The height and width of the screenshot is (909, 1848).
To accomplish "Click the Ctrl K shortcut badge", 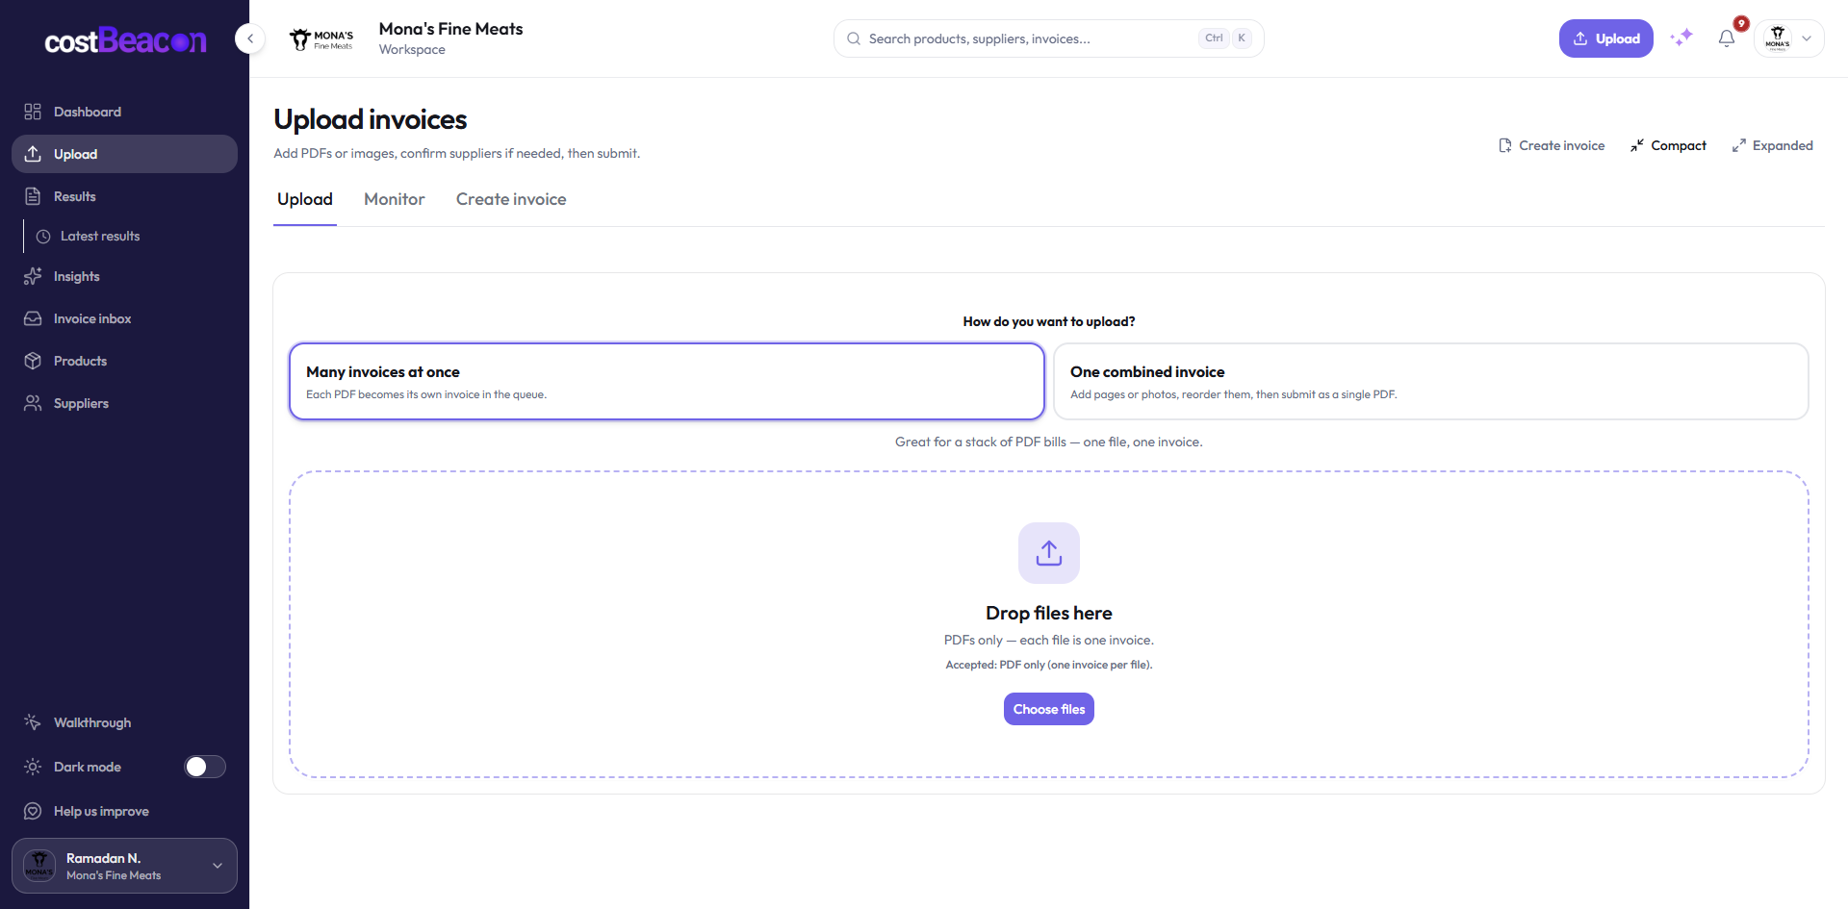I will point(1225,38).
